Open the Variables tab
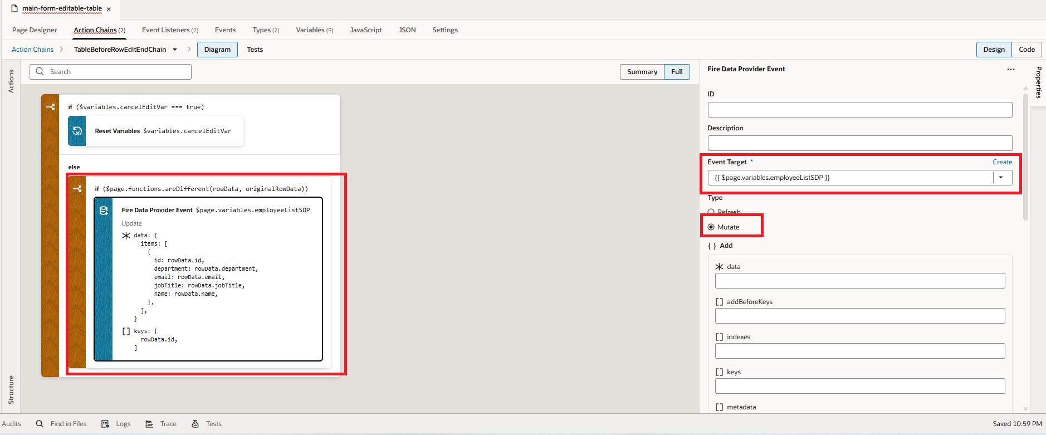 pyautogui.click(x=314, y=30)
